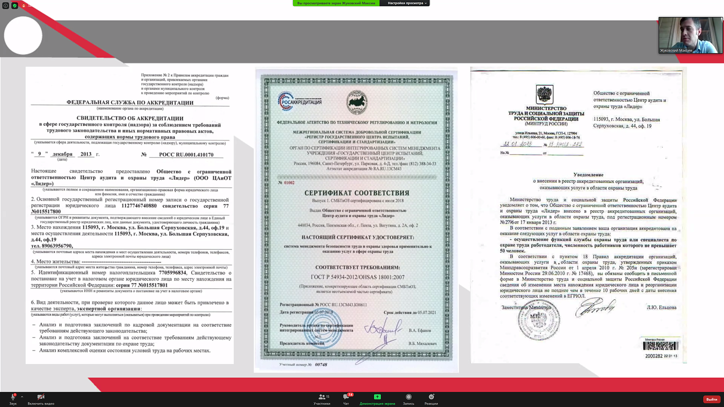Click МИНИСТЕРСТВО ТРУДА И СОЦИАЛЬНОЙ ЗАЩИТЫ header

(x=546, y=114)
